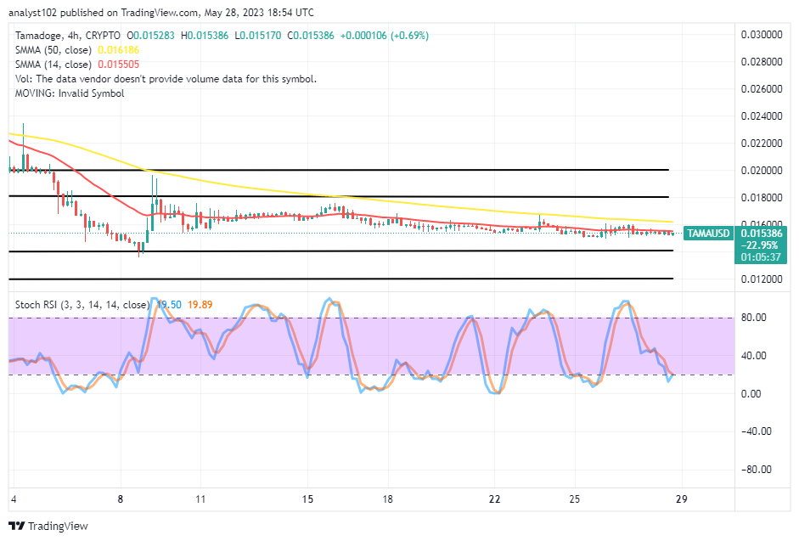Click date label 29 on time axis
This screenshot has width=799, height=541.
pos(681,499)
